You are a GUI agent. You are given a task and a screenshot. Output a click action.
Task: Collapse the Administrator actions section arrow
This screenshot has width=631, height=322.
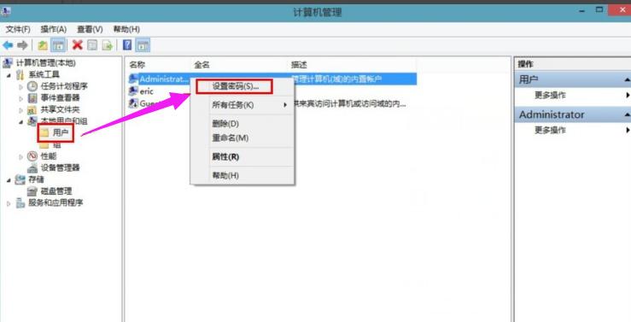coord(628,114)
